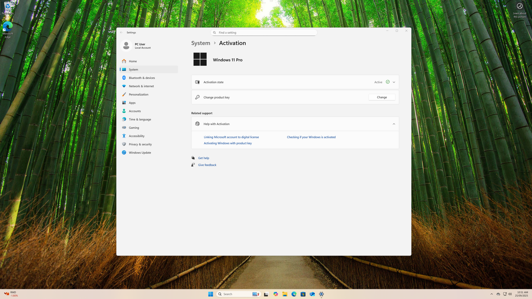532x299 pixels.
Task: Click the System breadcrumb
Action: (200, 43)
